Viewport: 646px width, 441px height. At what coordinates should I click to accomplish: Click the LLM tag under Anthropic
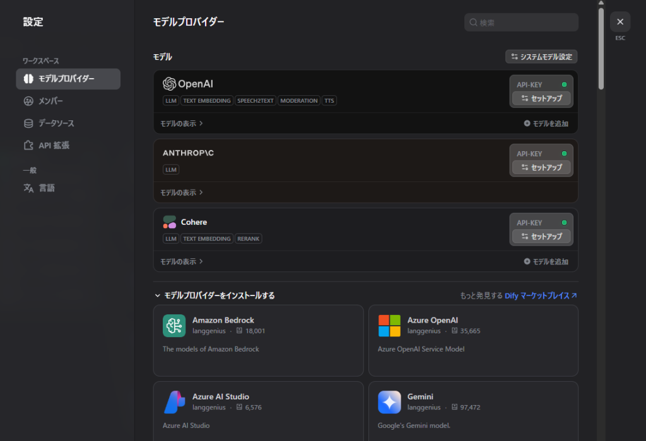(x=171, y=170)
